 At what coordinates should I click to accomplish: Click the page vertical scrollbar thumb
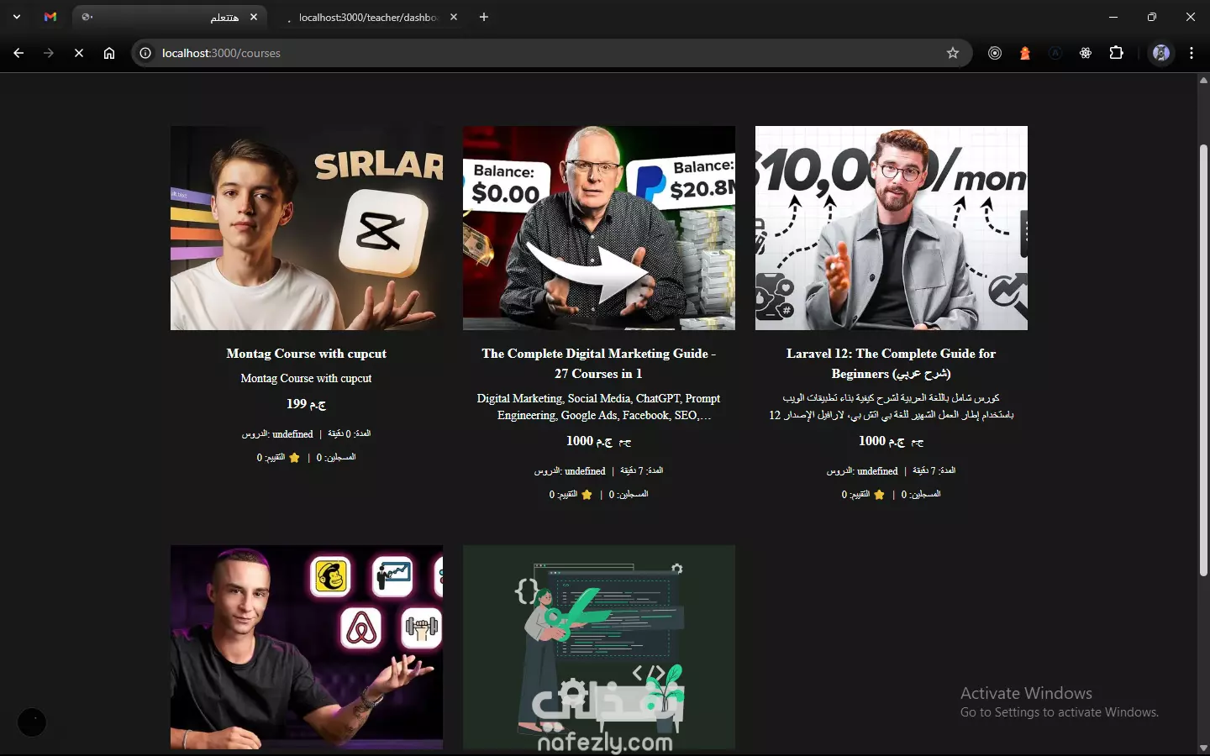(1203, 361)
